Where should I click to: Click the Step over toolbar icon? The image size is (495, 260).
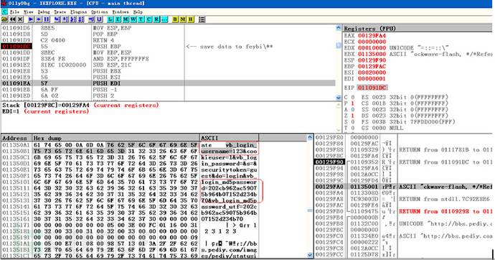(x=65, y=19)
